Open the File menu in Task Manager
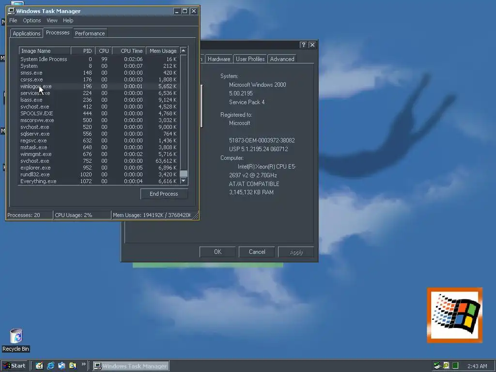 (x=13, y=20)
